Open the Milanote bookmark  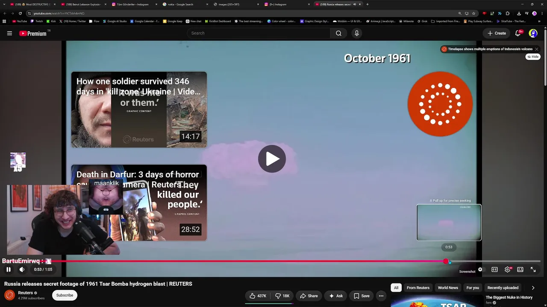click(407, 21)
